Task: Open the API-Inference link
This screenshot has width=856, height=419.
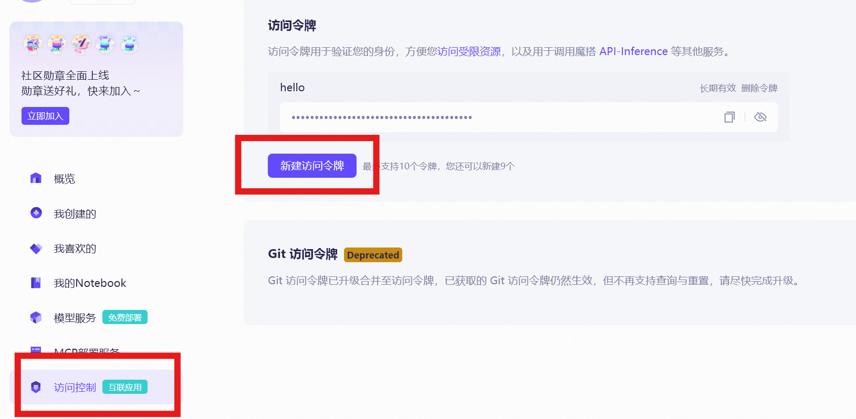Action: point(633,51)
